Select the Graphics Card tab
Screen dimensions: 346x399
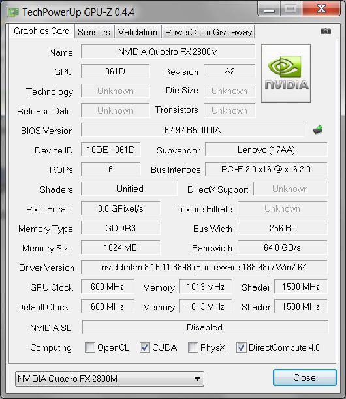pos(42,31)
